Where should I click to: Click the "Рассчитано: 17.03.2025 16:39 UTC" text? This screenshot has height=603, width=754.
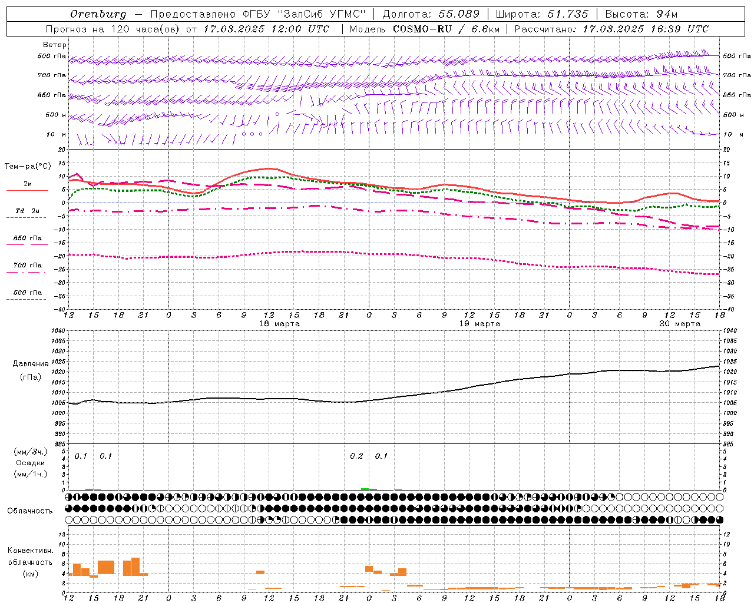(x=611, y=29)
